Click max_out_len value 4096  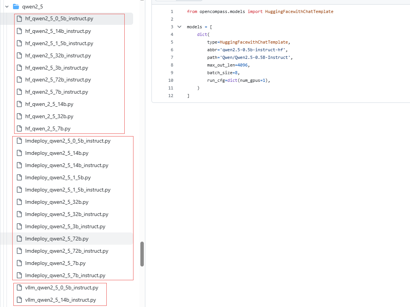[242, 65]
